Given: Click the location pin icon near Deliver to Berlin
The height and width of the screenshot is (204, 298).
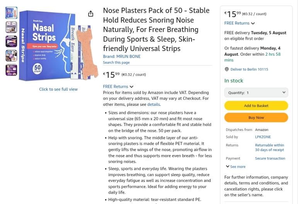Looking at the screenshot, I should pos(226,69).
